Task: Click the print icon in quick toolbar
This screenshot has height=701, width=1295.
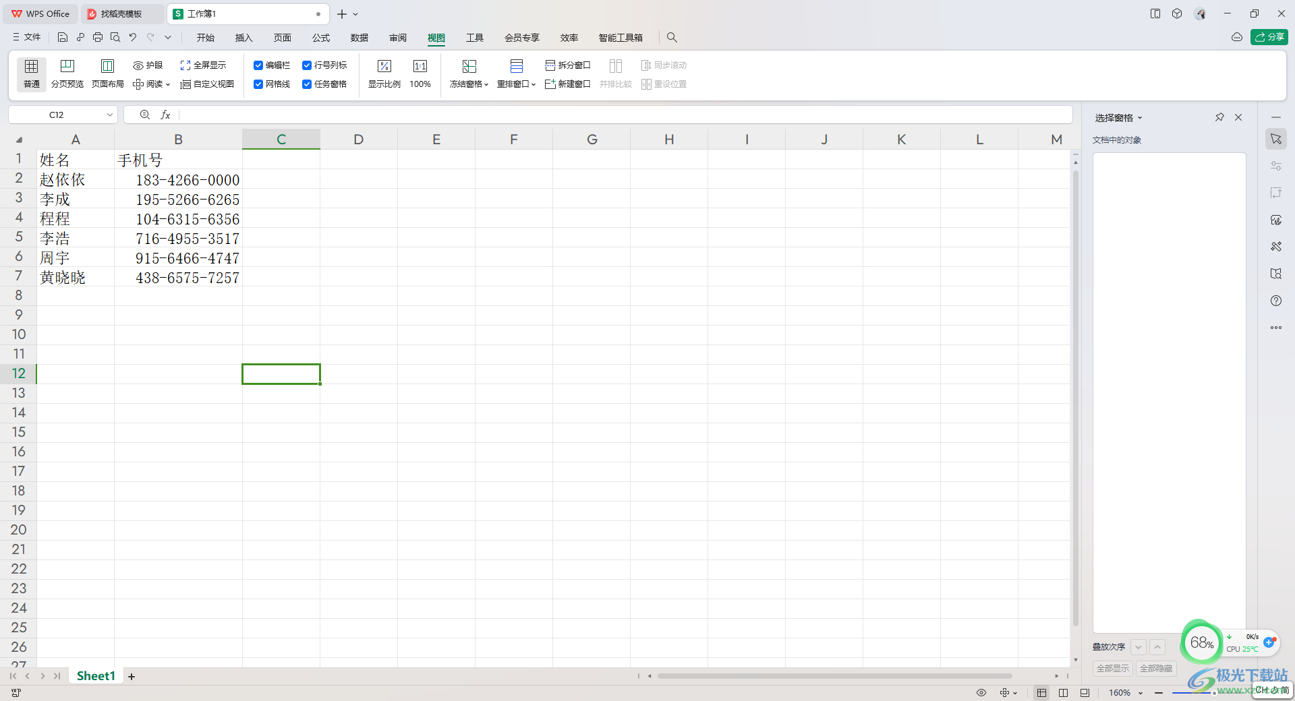Action: click(x=98, y=38)
